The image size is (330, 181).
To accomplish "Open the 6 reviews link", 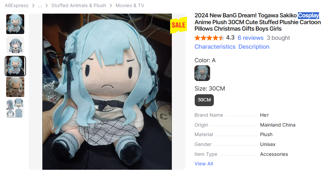I will point(250,38).
